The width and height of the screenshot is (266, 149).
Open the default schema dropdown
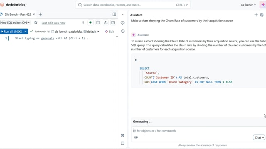coord(91,31)
